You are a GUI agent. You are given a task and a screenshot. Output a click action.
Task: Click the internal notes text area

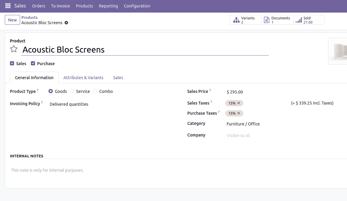(47, 170)
